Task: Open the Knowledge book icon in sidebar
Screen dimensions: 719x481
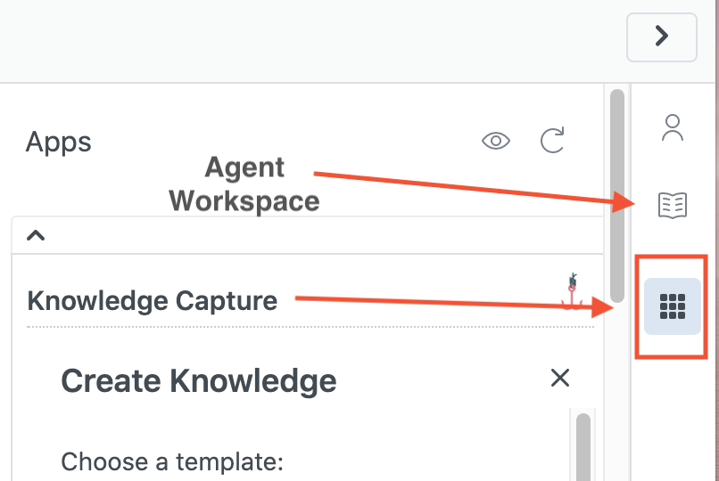Action: click(672, 205)
